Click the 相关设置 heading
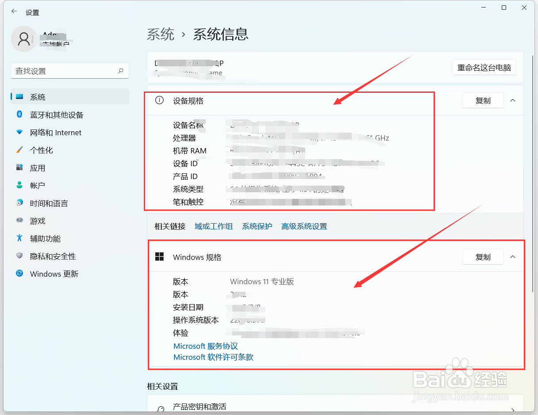Screen dimensions: 538x415 coord(162,386)
